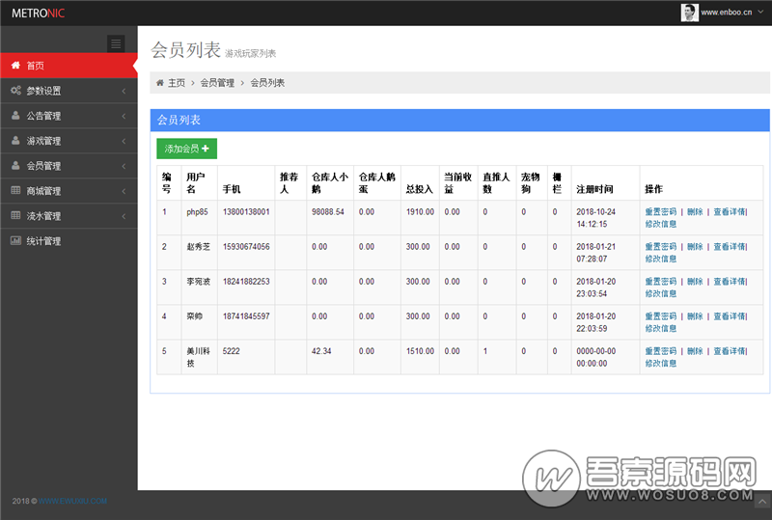Click 查看详情 for user 李宛波
Screen dimensions: 772x520
tap(730, 282)
